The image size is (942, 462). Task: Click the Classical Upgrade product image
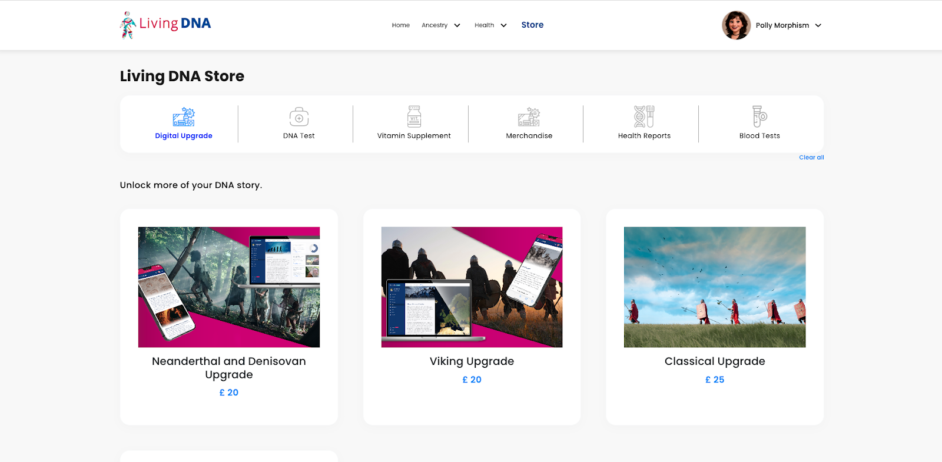(x=715, y=287)
